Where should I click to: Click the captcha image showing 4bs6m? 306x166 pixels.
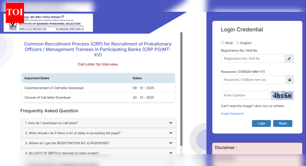point(282,95)
